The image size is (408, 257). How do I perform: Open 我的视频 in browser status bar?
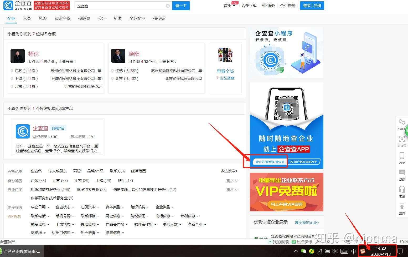(x=278, y=242)
